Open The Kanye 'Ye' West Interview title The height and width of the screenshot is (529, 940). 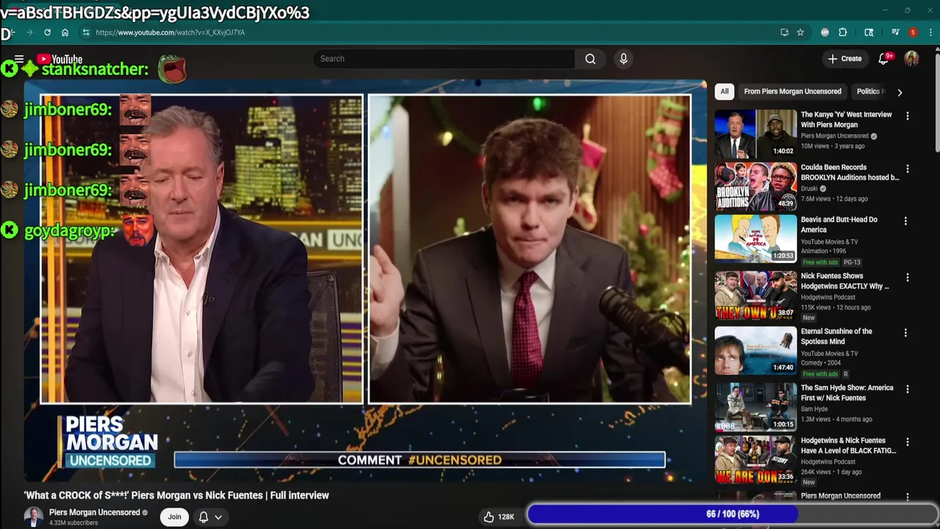(x=846, y=120)
